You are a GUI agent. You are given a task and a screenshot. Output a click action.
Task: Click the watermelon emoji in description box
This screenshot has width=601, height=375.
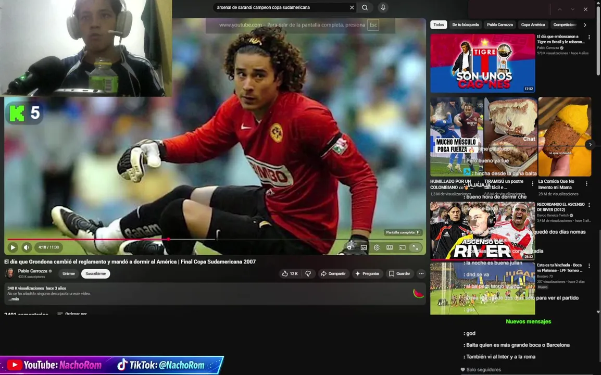click(418, 294)
